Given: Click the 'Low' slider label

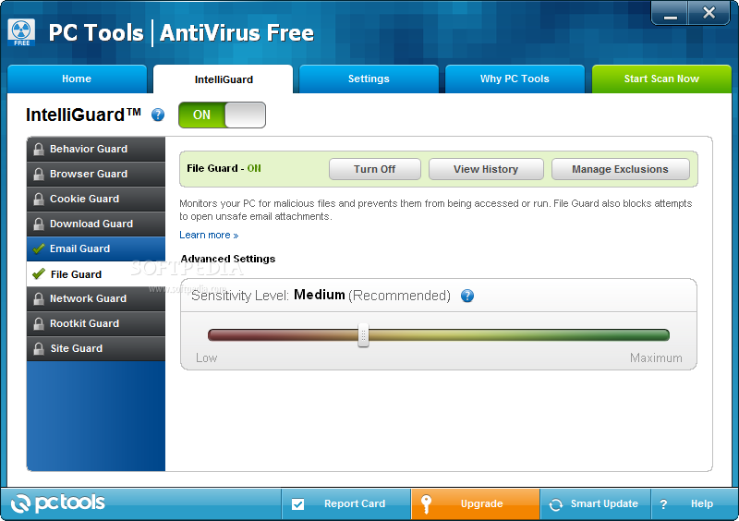Looking at the screenshot, I should pyautogui.click(x=206, y=358).
